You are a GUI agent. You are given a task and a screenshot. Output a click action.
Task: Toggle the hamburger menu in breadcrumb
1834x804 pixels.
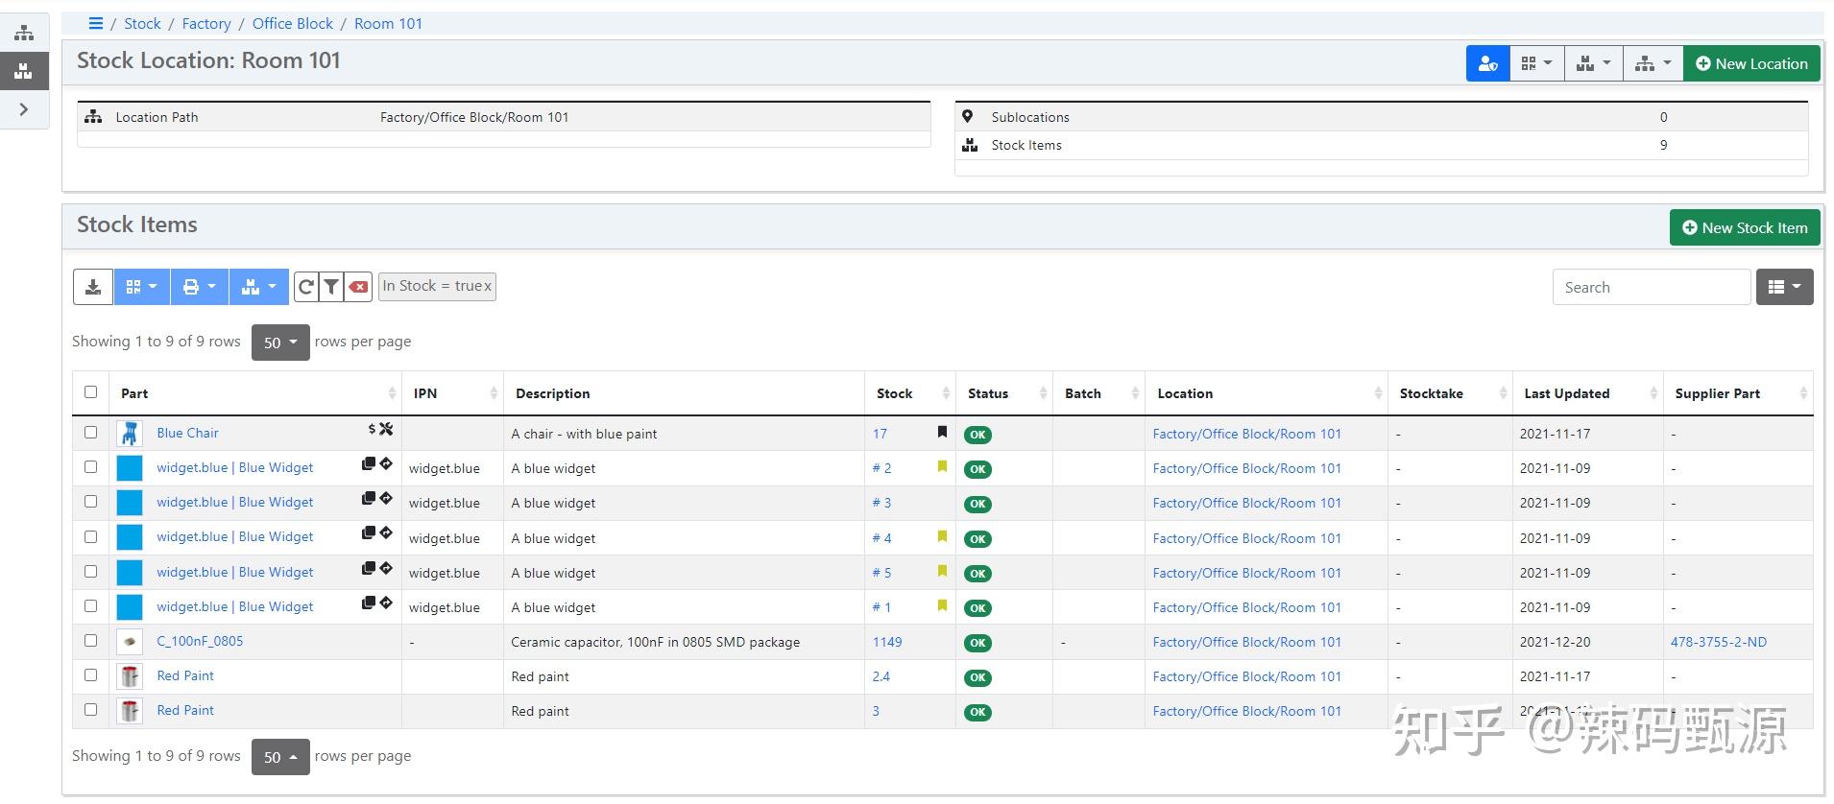[95, 24]
